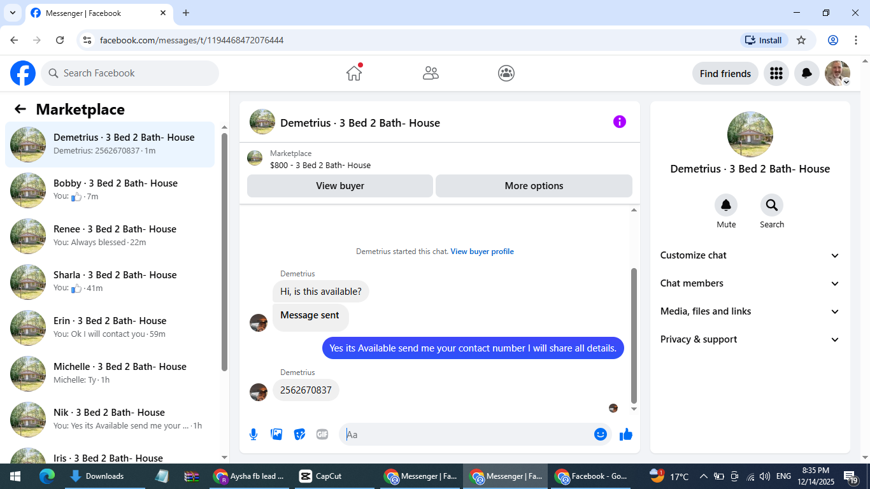
Task: Click the Mute bell icon
Action: pos(726,205)
